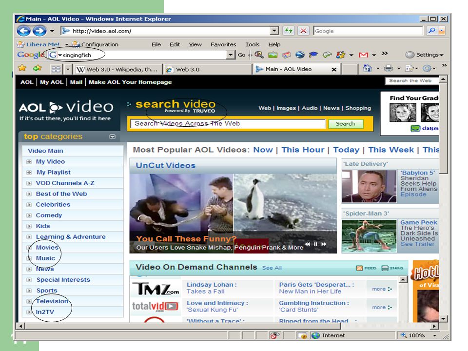
Task: Click See All channels link
Action: pyautogui.click(x=272, y=268)
